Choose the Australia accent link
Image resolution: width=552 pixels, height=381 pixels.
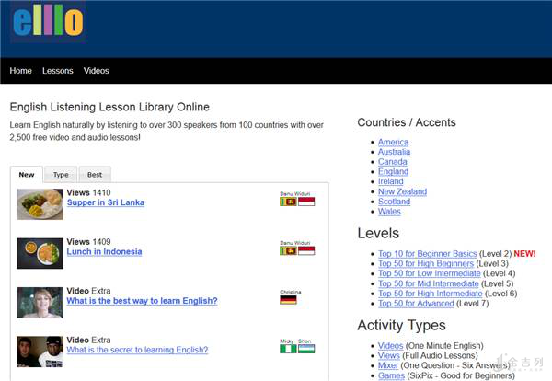[394, 152]
